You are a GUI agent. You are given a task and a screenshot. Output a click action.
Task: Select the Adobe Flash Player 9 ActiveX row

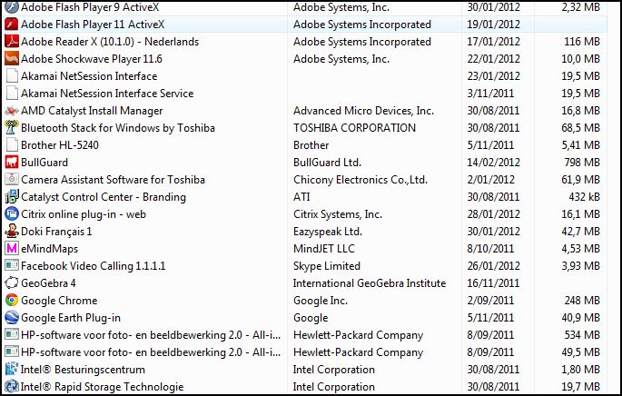(92, 7)
